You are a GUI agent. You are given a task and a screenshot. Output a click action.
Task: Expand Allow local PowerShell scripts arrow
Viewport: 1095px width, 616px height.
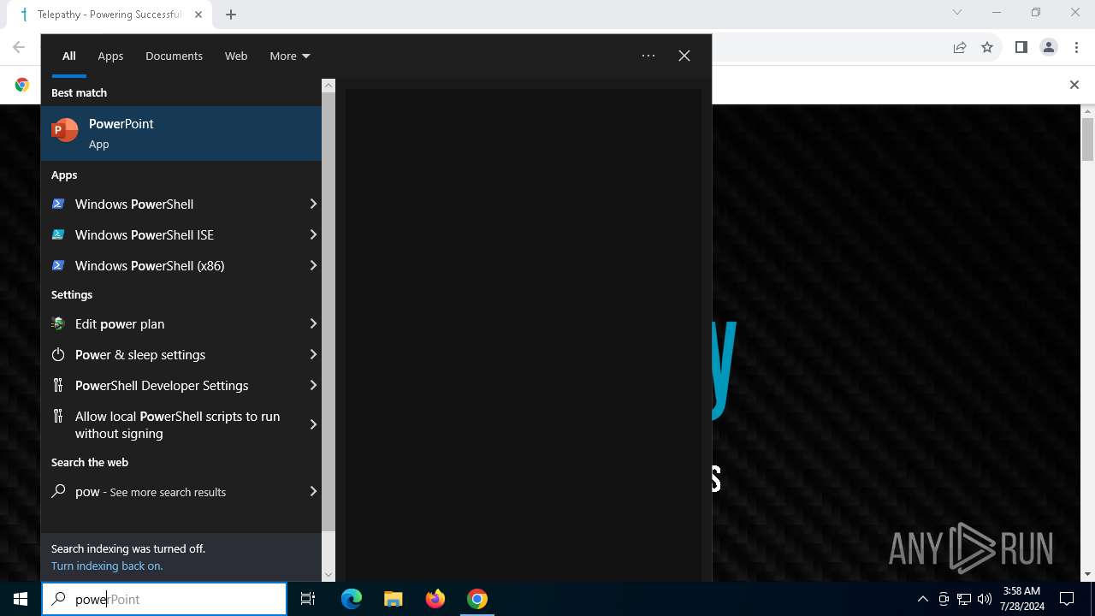point(313,424)
